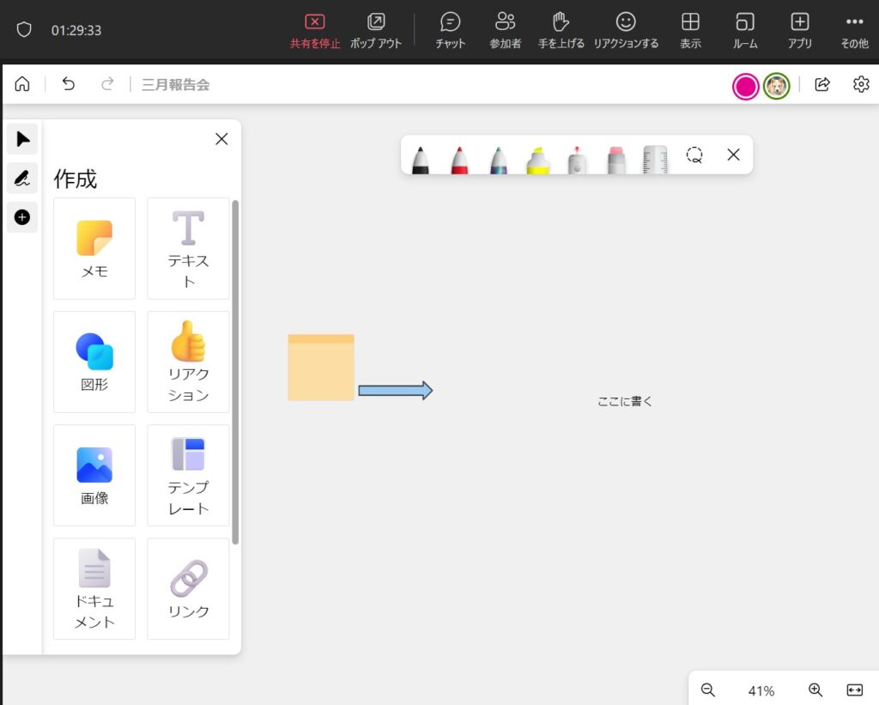Open the その他 more options menu

click(x=854, y=31)
